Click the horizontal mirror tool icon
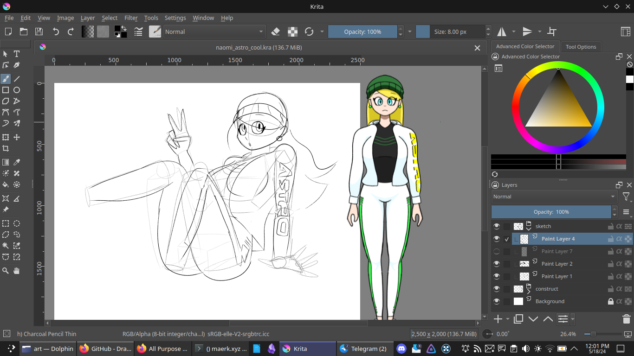 502,32
